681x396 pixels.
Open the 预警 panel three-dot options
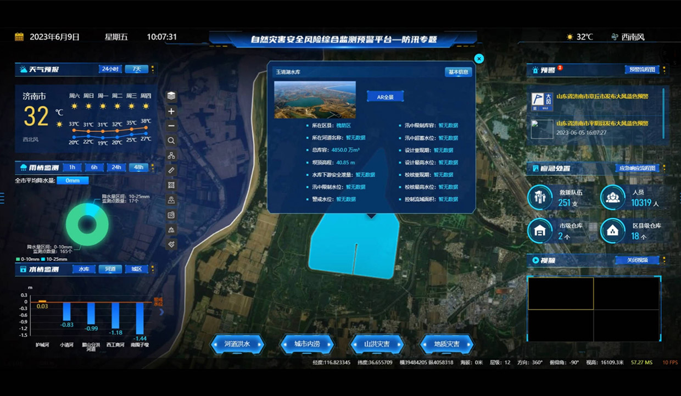pyautogui.click(x=664, y=70)
